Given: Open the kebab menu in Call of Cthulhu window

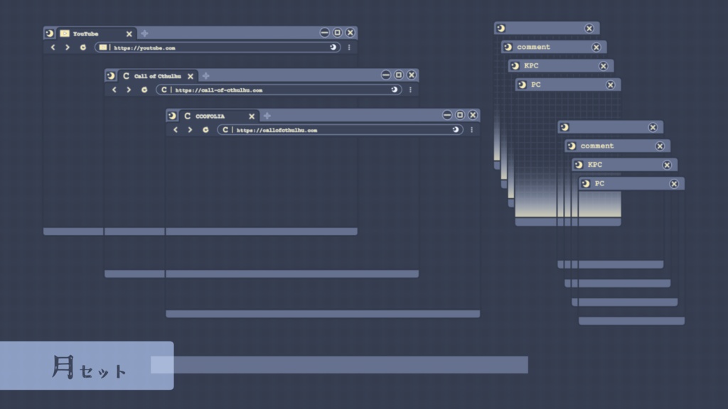Looking at the screenshot, I should [410, 89].
